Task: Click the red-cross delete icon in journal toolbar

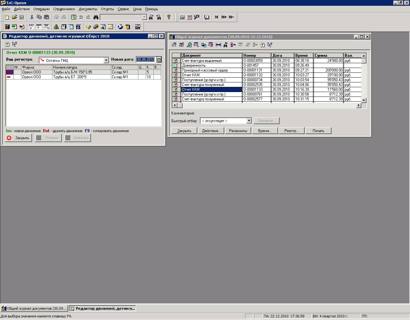Action: pyautogui.click(x=211, y=45)
